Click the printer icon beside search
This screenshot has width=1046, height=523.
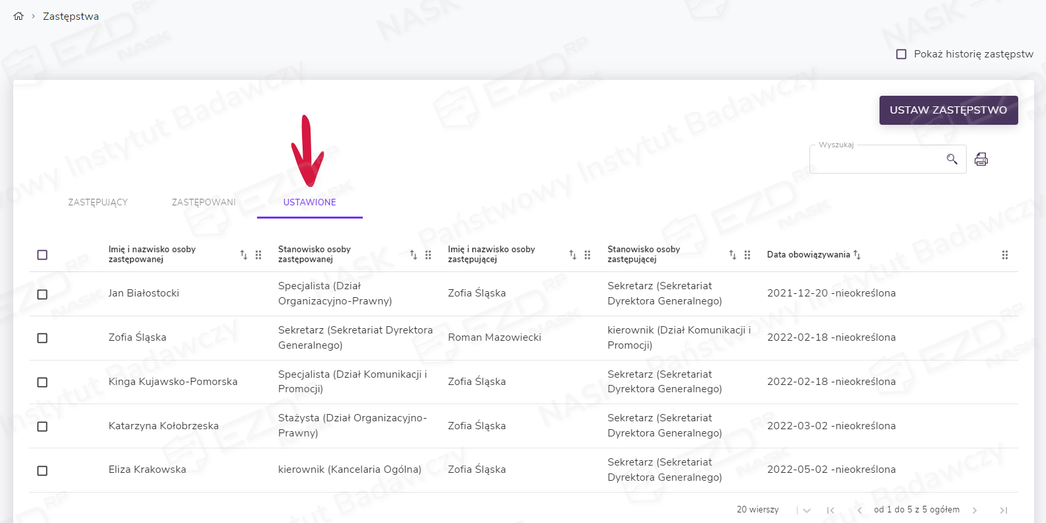pos(981,159)
